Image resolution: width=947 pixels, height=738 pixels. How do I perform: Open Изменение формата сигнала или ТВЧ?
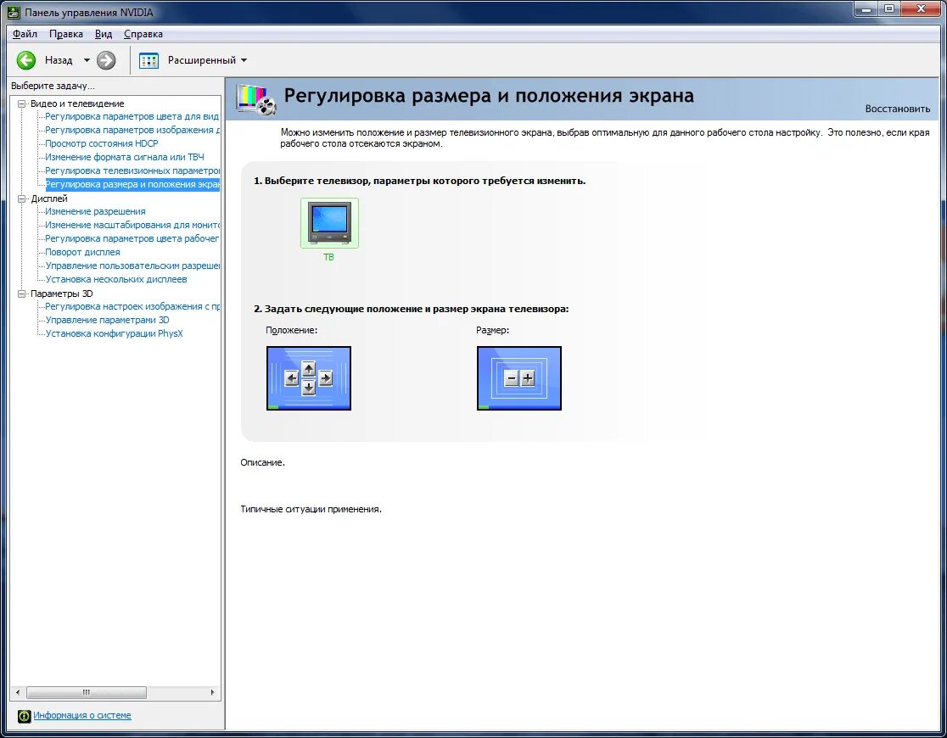point(125,157)
